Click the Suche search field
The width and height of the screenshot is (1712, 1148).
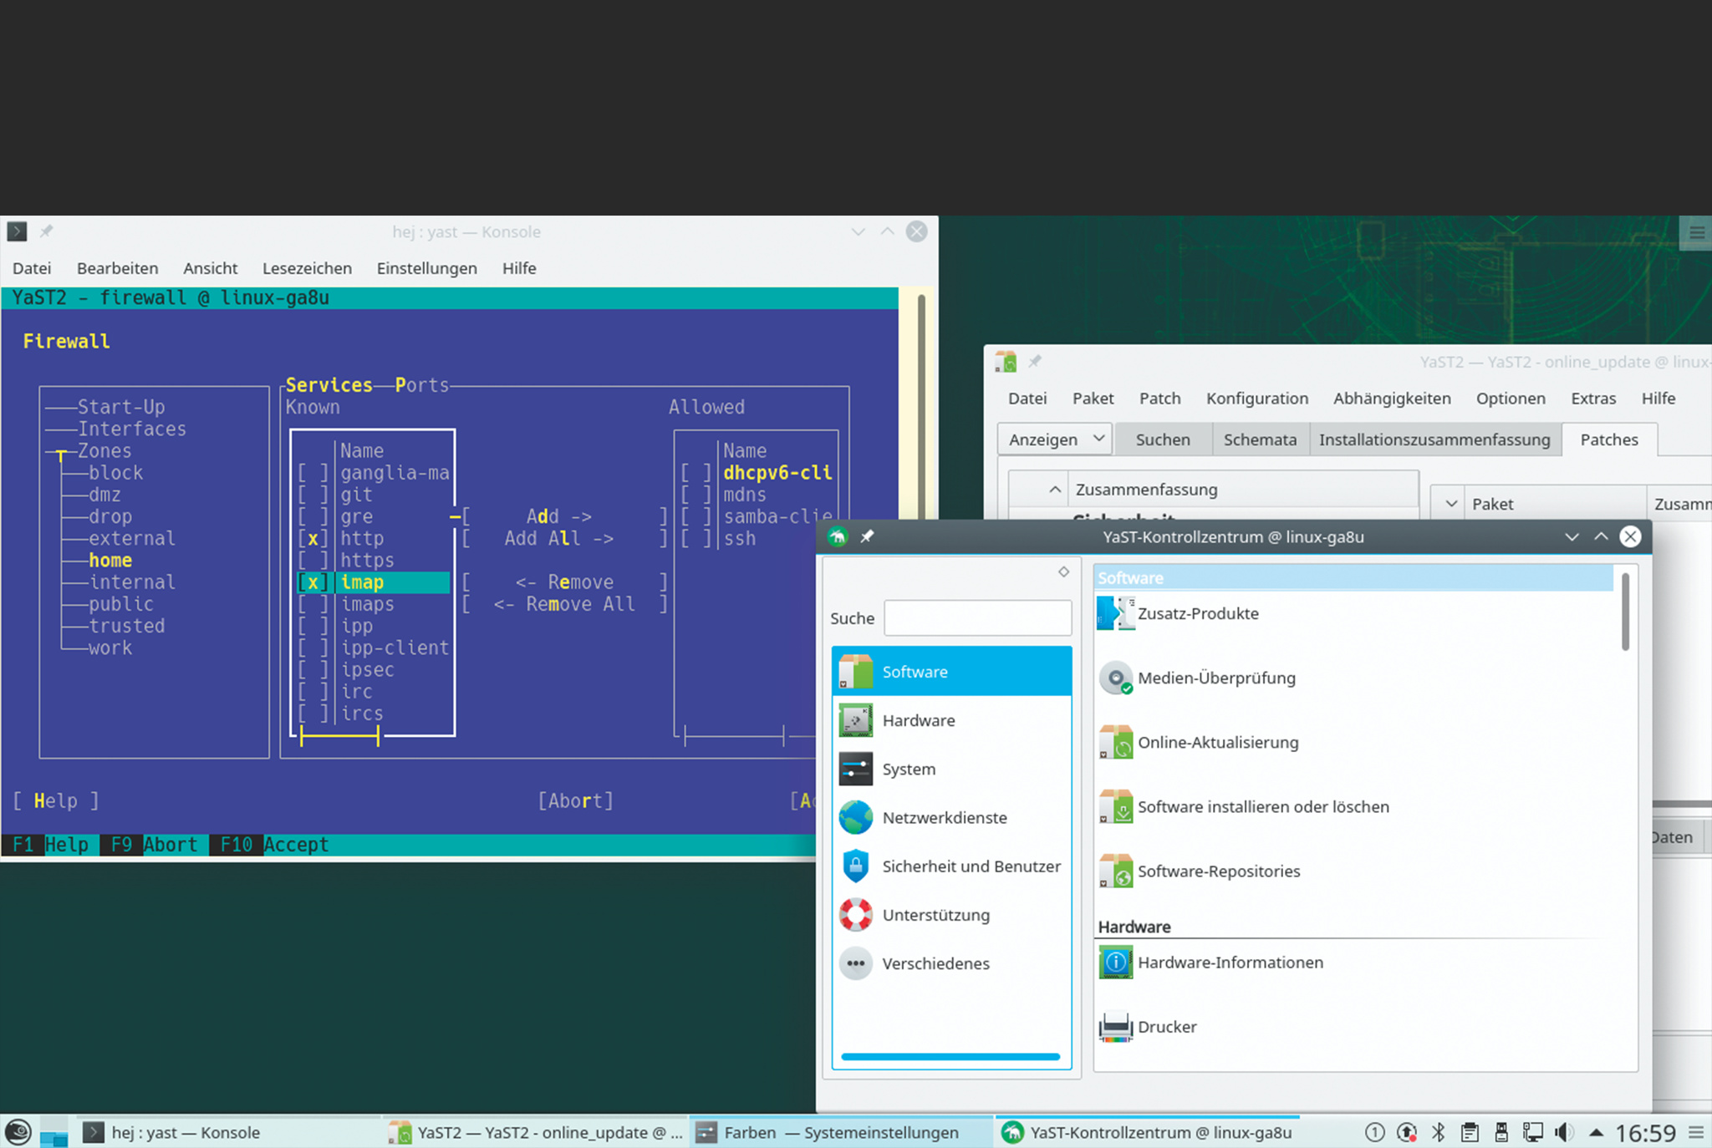pos(977,618)
